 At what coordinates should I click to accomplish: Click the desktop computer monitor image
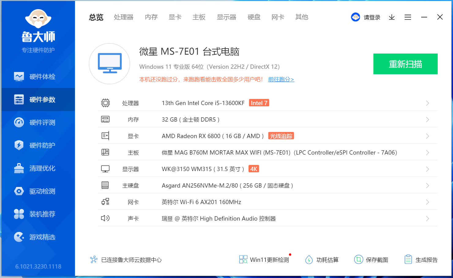click(110, 64)
